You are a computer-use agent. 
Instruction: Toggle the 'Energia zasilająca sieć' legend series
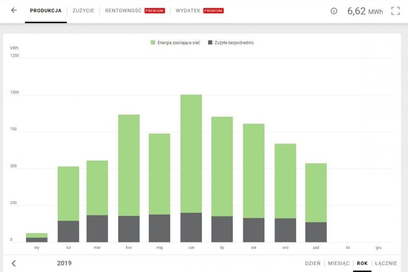click(x=178, y=42)
